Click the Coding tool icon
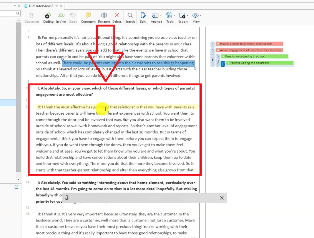The height and width of the screenshot is (238, 314). [48, 16]
